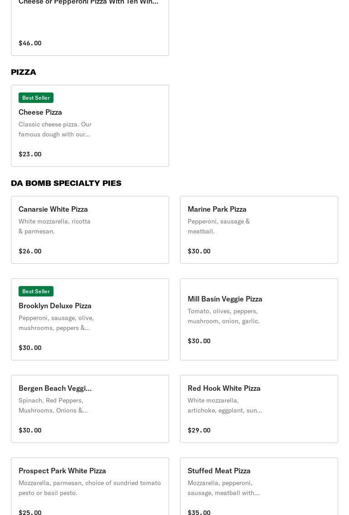Click the DA BOMB SPECIALTY PIES heading

66,183
